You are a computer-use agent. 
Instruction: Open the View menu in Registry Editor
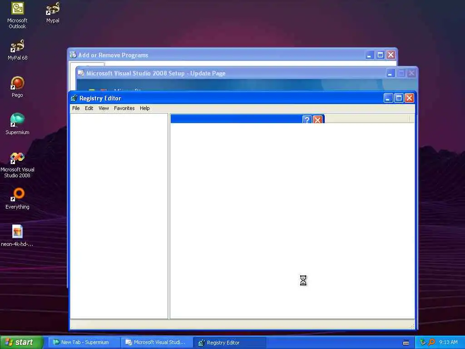[104, 108]
